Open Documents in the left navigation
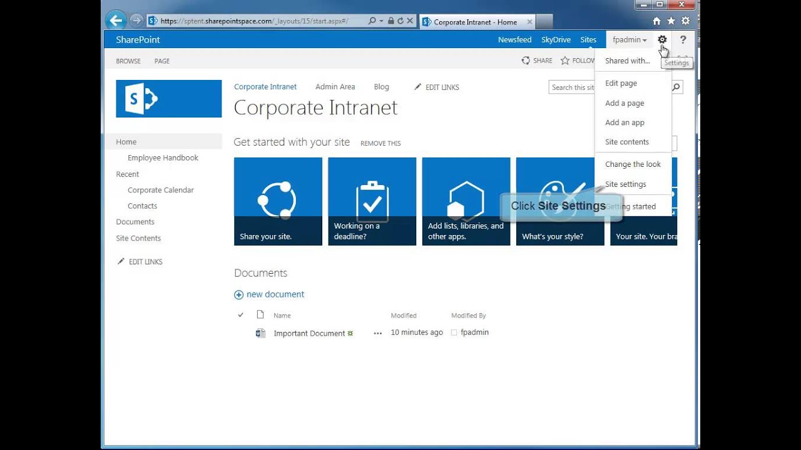This screenshot has height=450, width=801. tap(135, 222)
